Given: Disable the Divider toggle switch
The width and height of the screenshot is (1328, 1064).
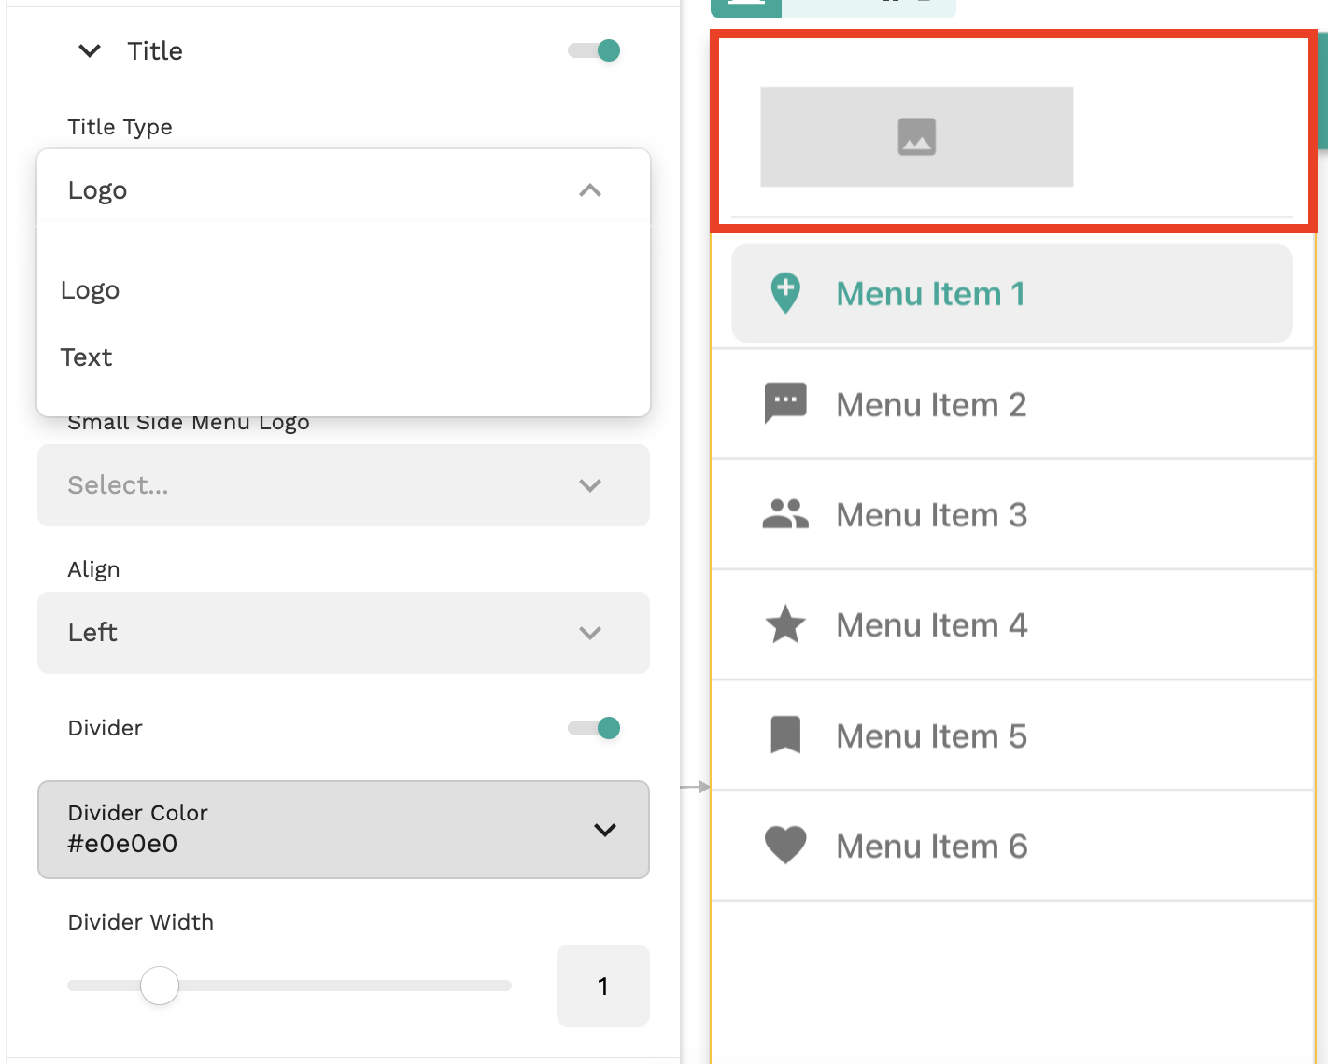Looking at the screenshot, I should point(595,728).
